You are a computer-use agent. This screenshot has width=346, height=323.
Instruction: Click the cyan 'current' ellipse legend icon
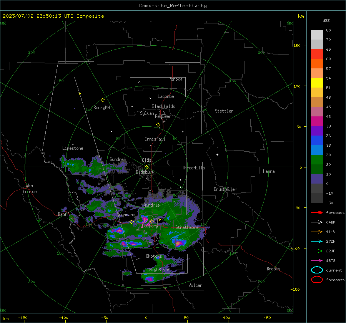[x=317, y=270]
